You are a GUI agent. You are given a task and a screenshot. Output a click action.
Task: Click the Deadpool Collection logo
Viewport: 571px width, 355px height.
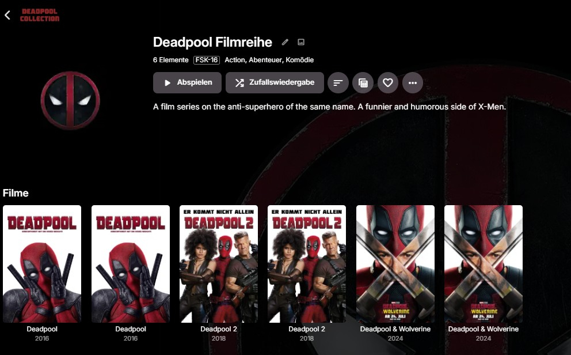click(x=39, y=15)
